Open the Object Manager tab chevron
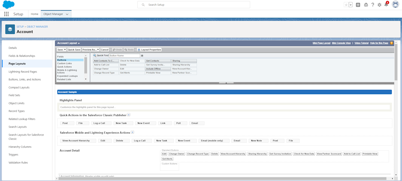The image size is (402, 181). coord(67,14)
